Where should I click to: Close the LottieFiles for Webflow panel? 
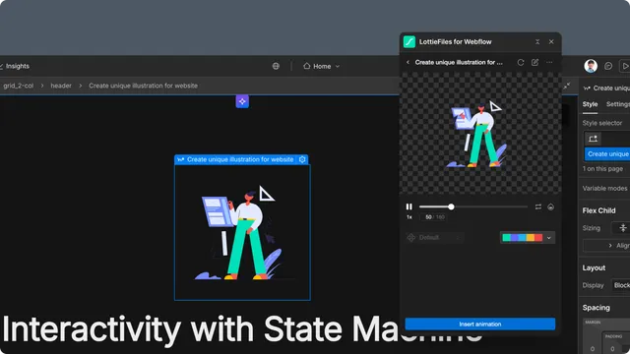click(551, 41)
